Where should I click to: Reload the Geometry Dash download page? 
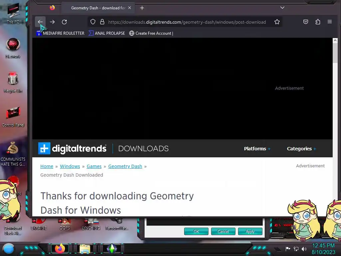64,22
